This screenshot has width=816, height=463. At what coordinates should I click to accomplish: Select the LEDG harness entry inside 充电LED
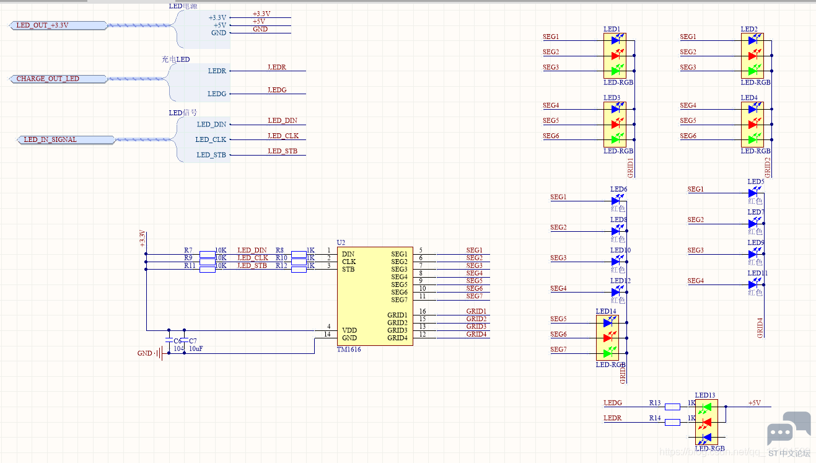pos(217,94)
